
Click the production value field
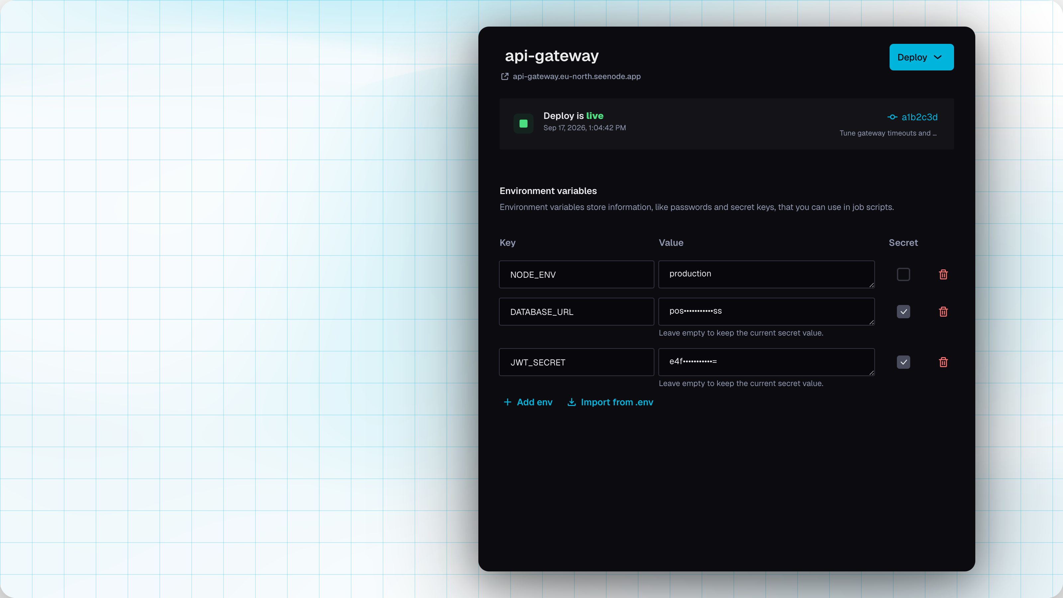tap(766, 274)
